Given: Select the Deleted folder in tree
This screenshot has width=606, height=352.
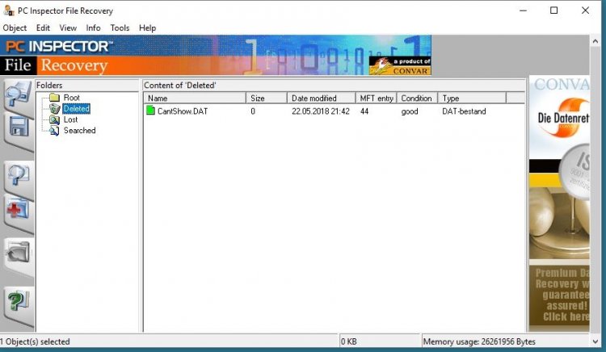Looking at the screenshot, I should (76, 108).
